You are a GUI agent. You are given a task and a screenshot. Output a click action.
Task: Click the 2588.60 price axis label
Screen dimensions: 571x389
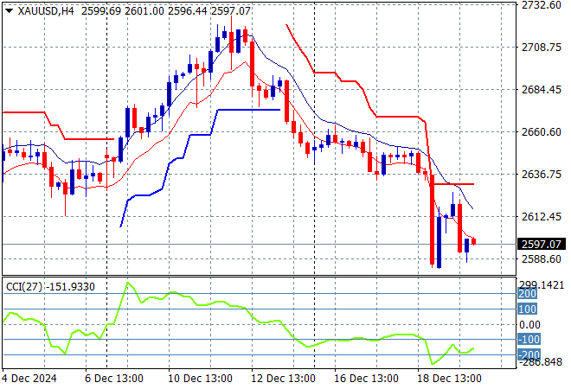click(541, 259)
